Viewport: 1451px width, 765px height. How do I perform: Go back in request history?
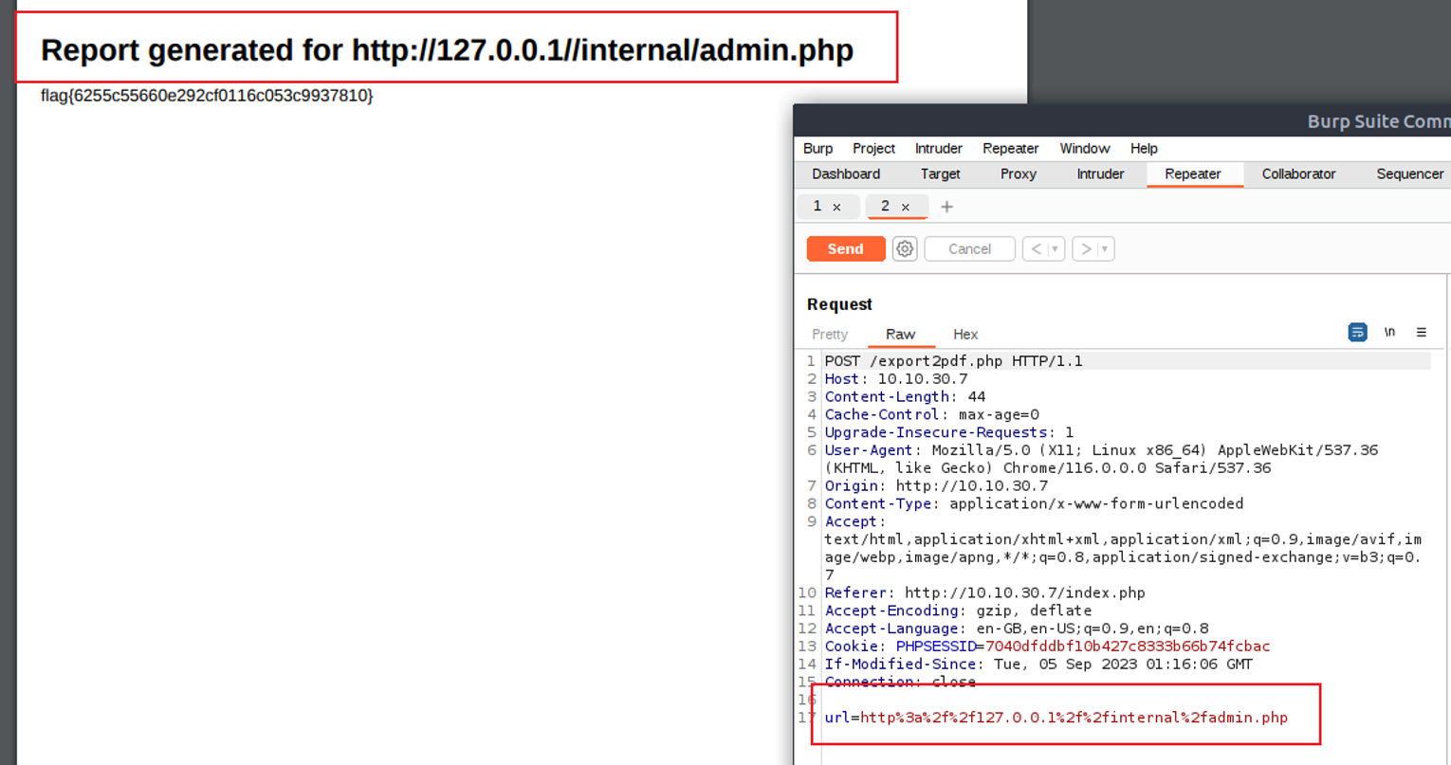tap(1036, 248)
